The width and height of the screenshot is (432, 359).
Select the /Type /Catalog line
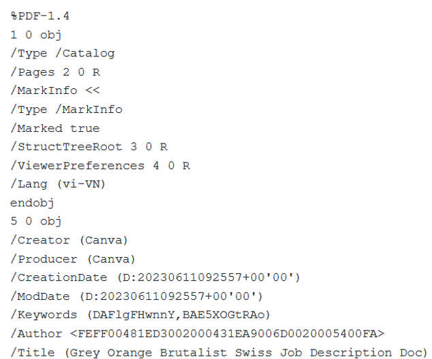click(62, 53)
